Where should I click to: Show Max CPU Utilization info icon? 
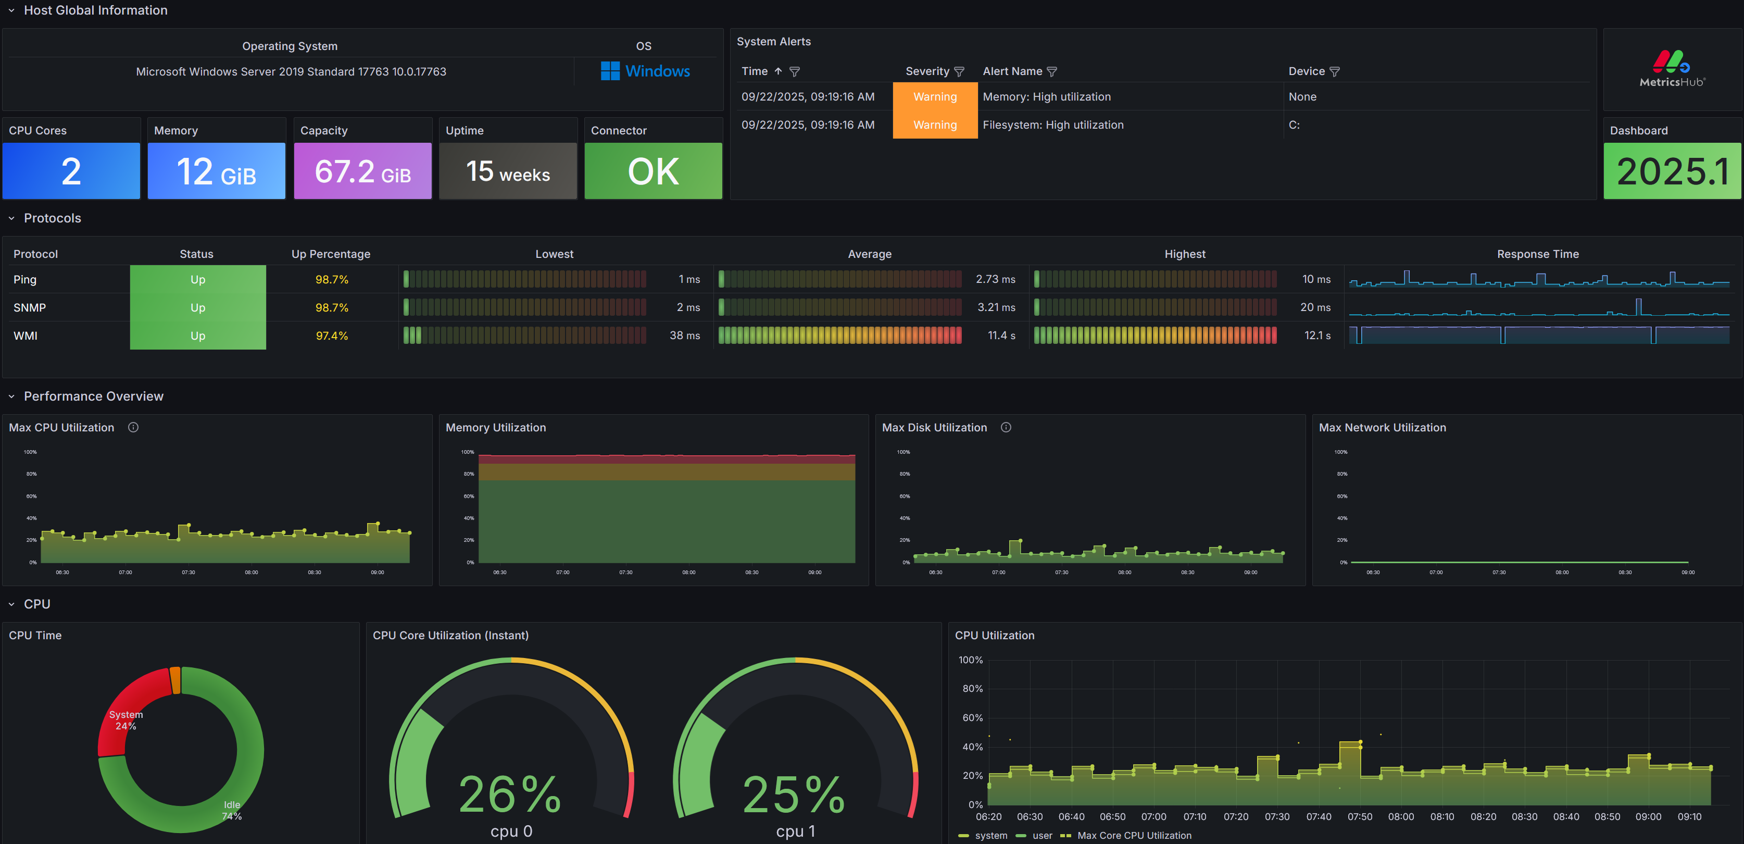point(133,427)
